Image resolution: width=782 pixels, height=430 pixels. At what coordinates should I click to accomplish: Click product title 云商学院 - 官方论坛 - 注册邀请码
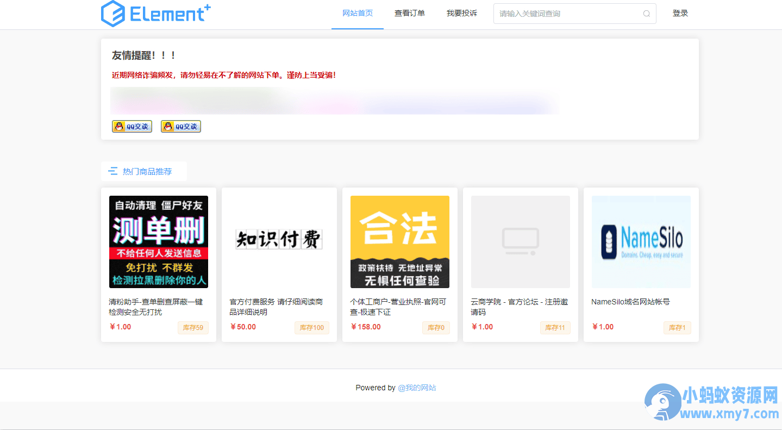[520, 307]
